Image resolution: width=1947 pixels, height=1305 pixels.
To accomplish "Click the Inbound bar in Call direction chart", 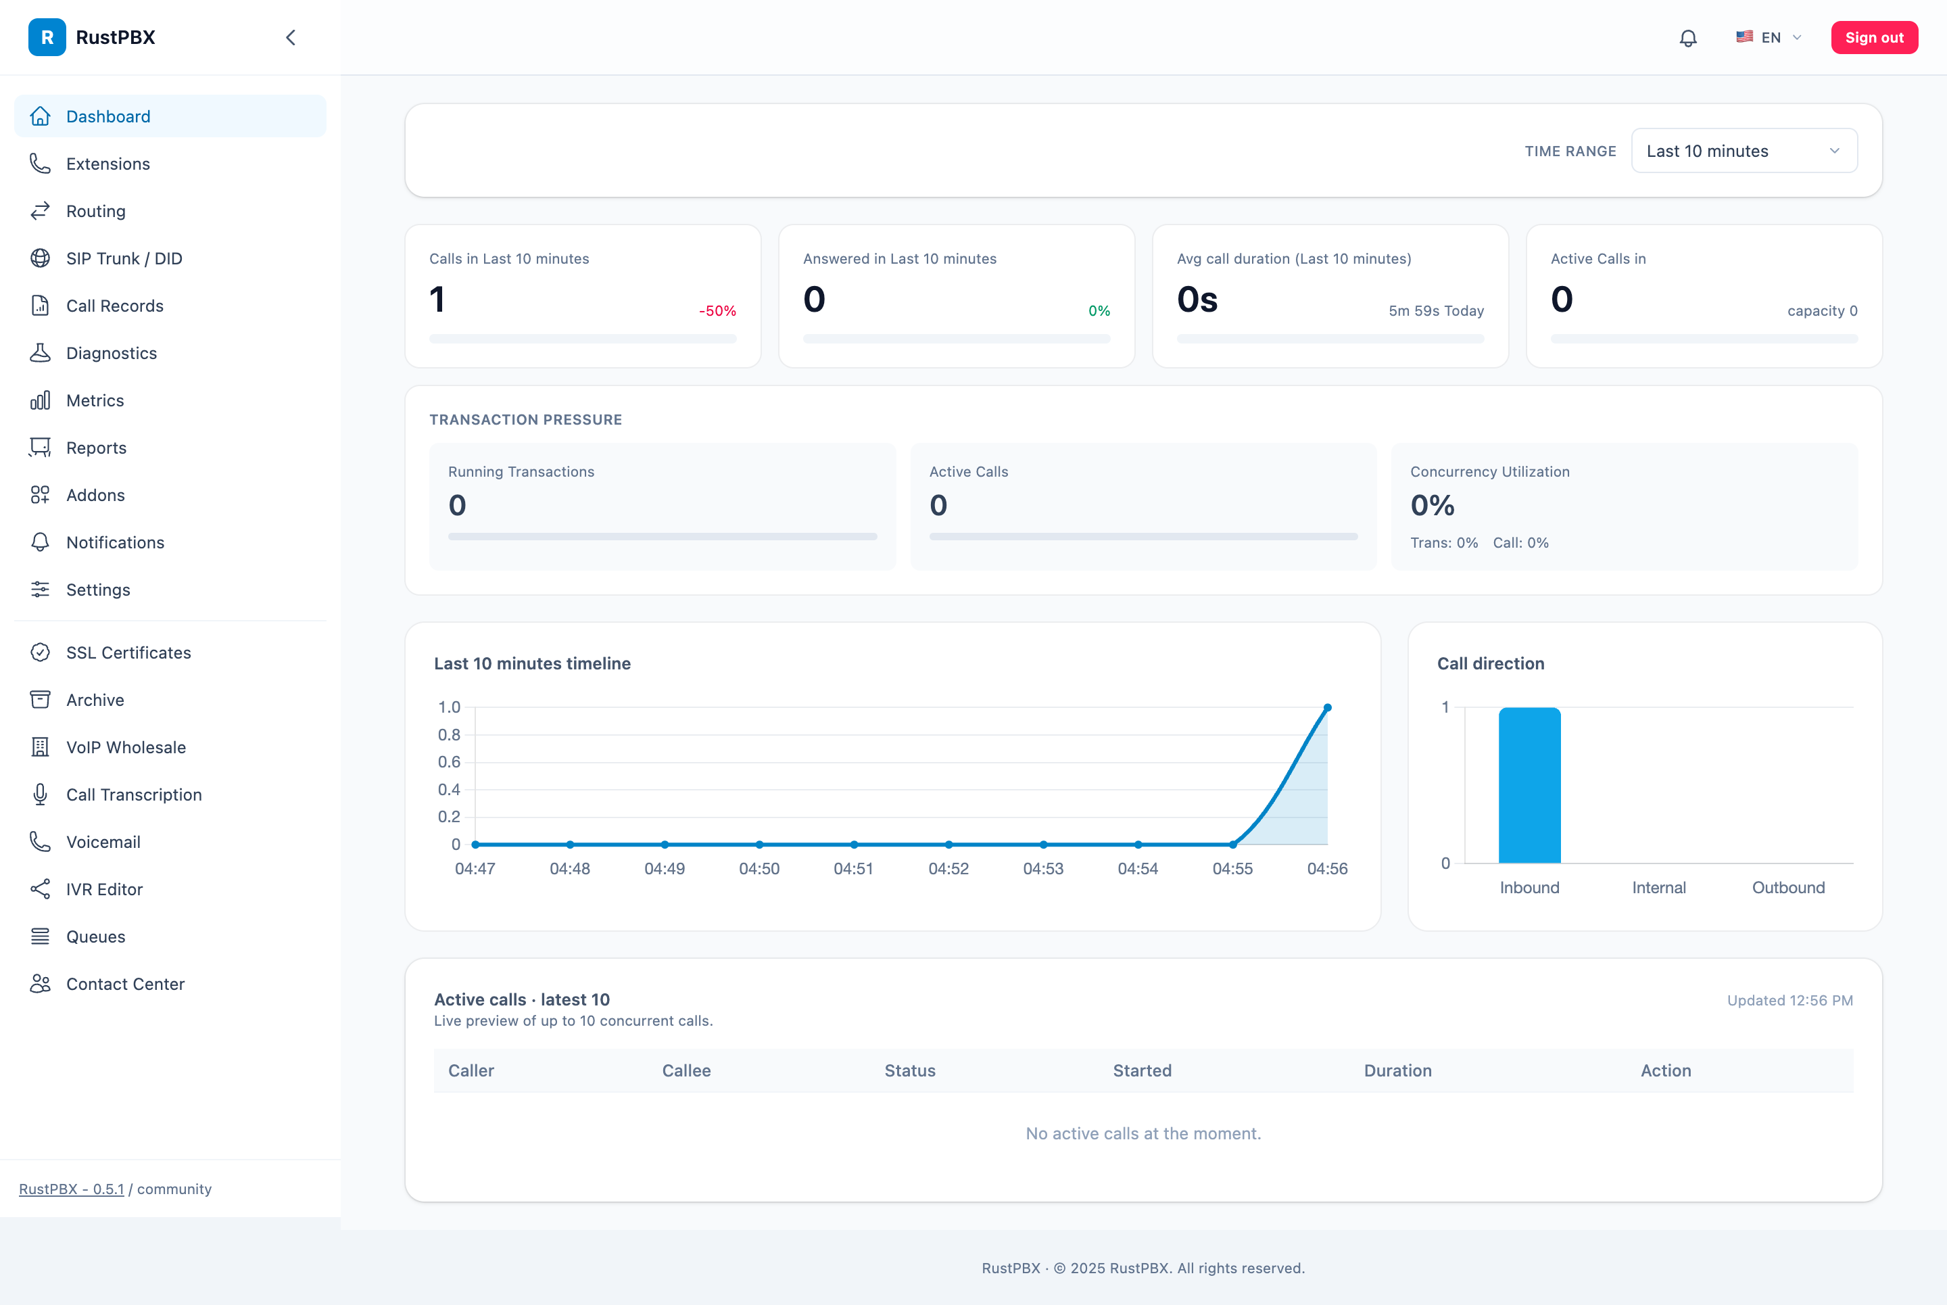I will (x=1529, y=785).
